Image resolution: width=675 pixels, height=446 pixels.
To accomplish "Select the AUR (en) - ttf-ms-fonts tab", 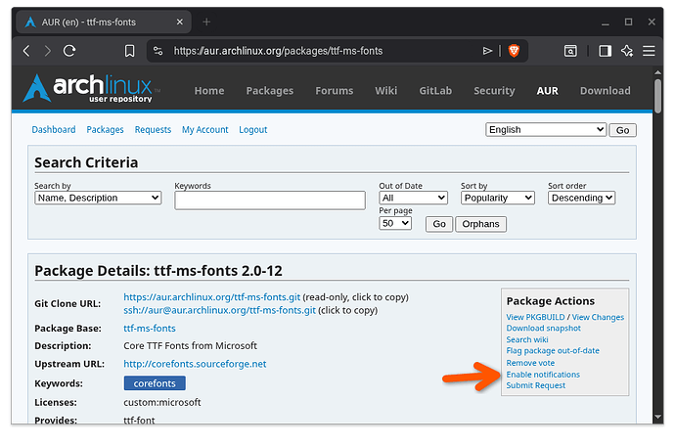I will click(x=104, y=22).
